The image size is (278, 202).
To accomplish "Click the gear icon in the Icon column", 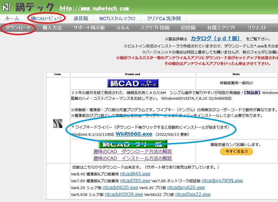I will point(57,123).
